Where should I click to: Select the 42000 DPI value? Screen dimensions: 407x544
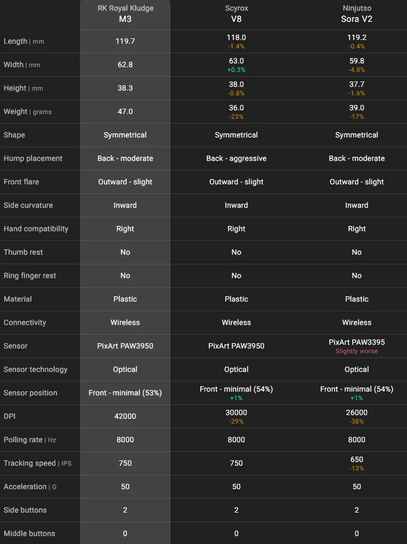click(x=125, y=417)
